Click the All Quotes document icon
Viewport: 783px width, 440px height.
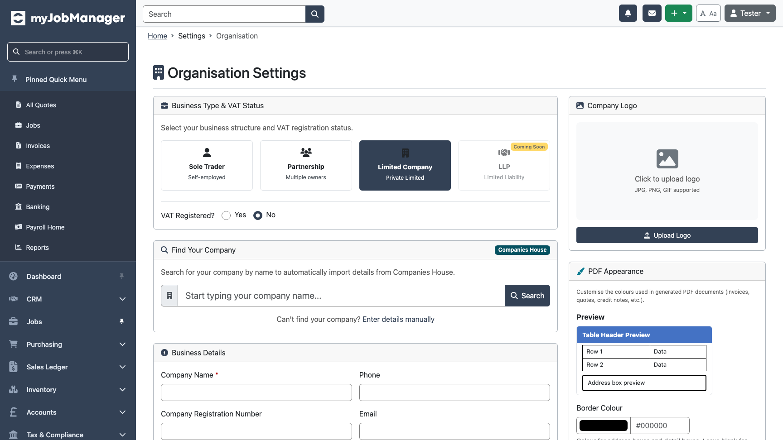[x=19, y=105]
